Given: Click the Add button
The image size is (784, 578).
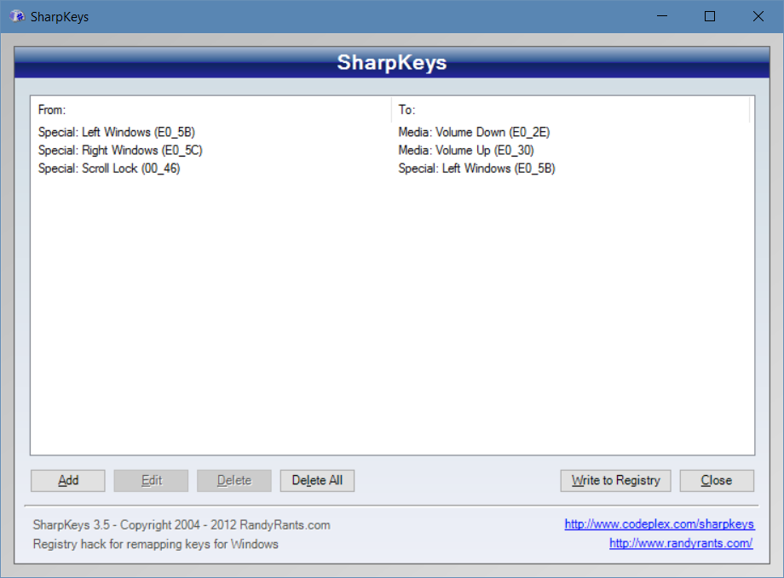Looking at the screenshot, I should 68,481.
